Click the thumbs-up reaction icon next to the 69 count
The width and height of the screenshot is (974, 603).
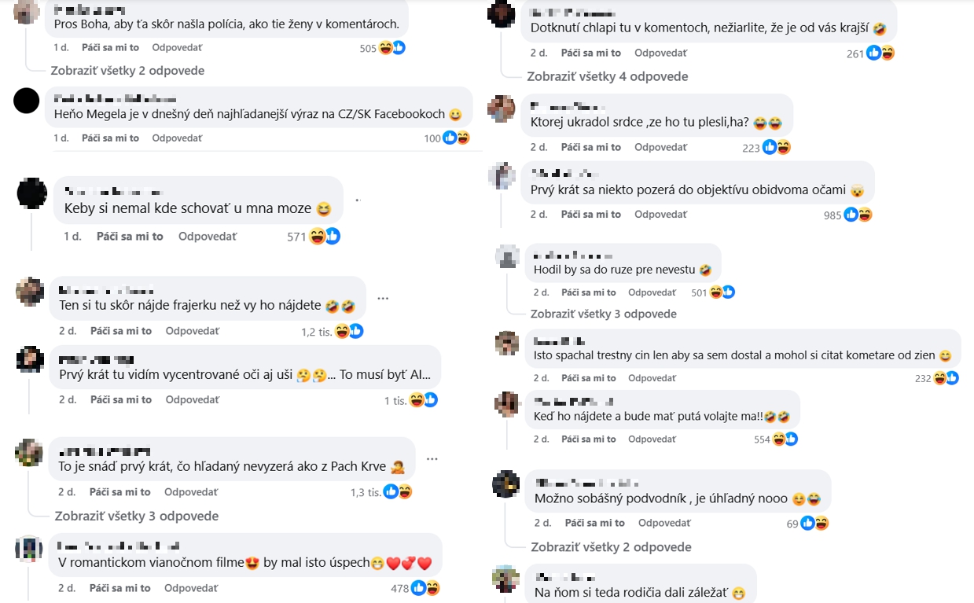click(x=807, y=522)
